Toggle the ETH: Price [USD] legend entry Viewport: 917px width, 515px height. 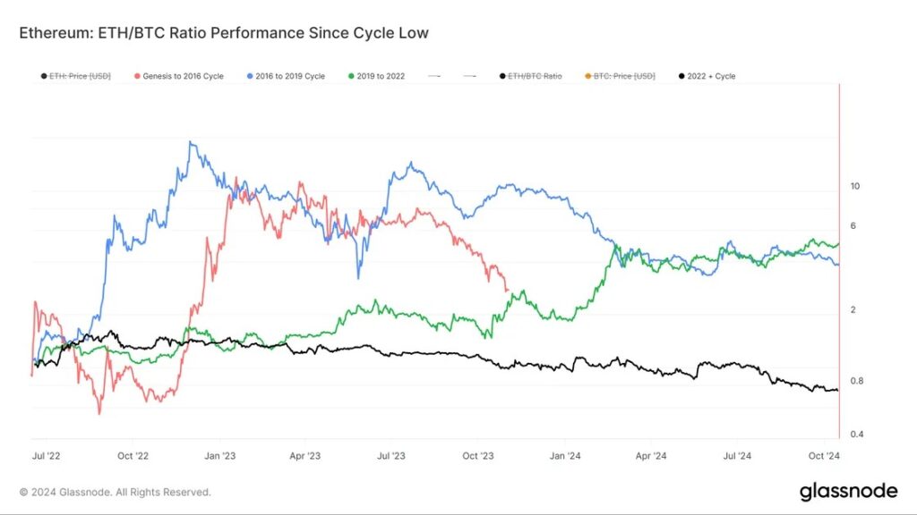click(80, 76)
